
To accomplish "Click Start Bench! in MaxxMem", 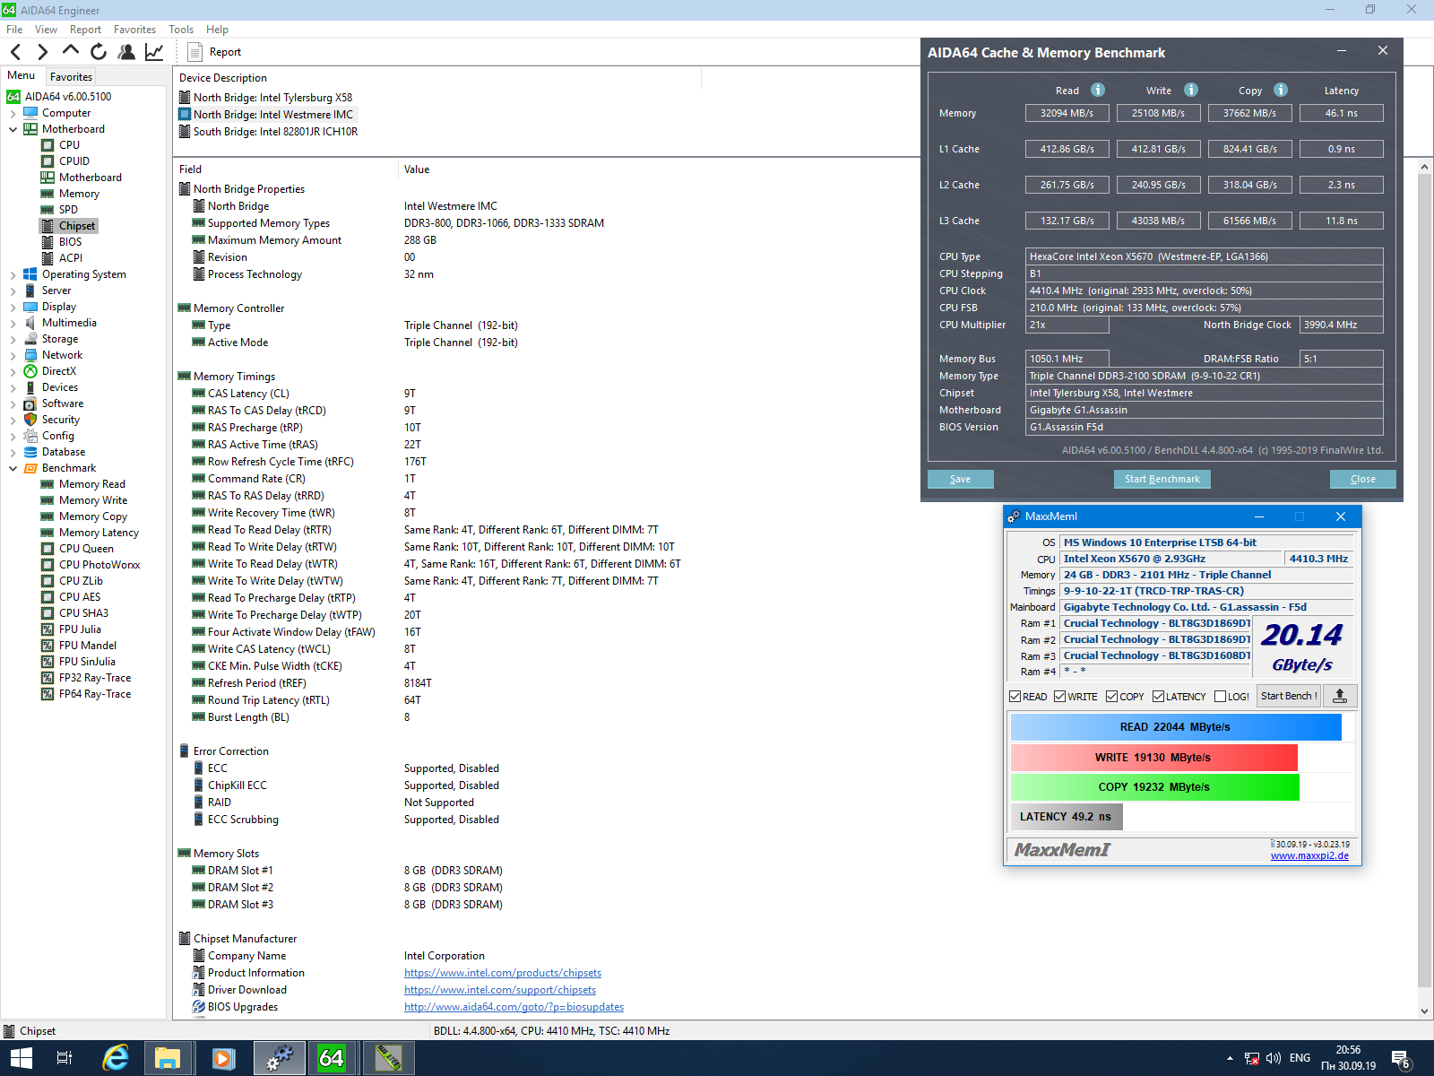I will coord(1289,696).
